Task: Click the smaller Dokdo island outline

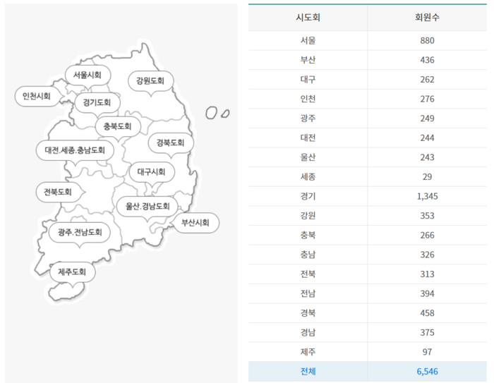Action: click(x=225, y=114)
